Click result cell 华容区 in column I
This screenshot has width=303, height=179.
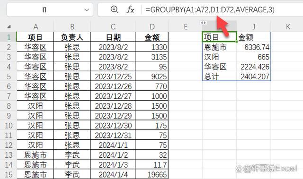(220, 67)
